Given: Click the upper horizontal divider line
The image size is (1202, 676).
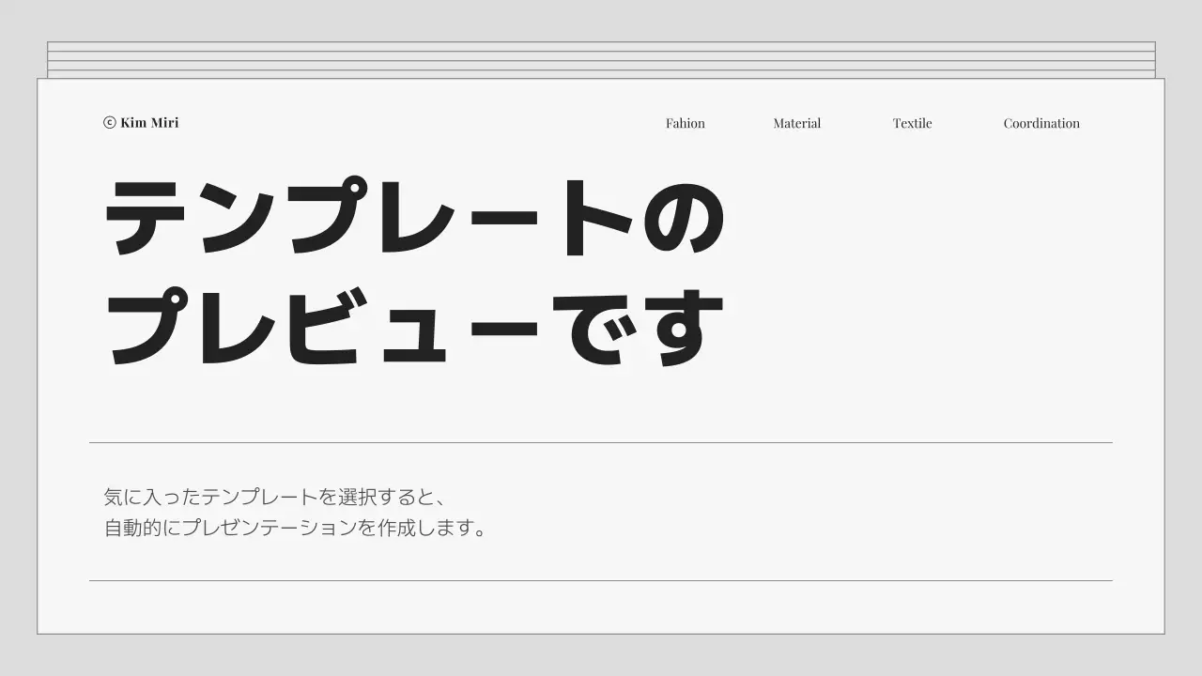Looking at the screenshot, I should click(601, 441).
